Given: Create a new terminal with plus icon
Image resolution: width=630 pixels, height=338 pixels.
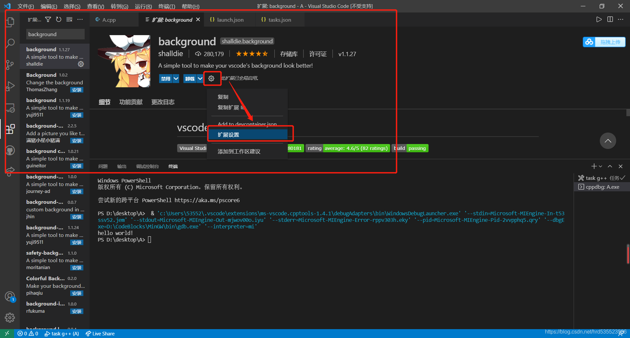Looking at the screenshot, I should pos(594,166).
